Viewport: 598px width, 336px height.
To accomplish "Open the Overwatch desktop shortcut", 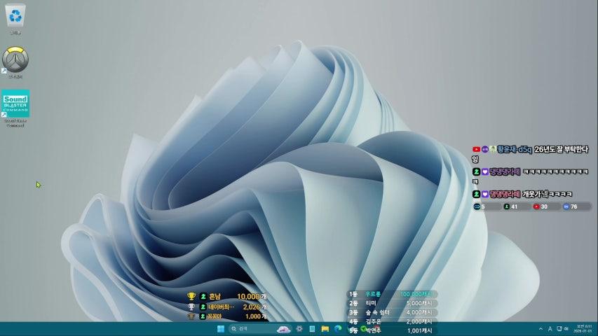I will 15,59.
